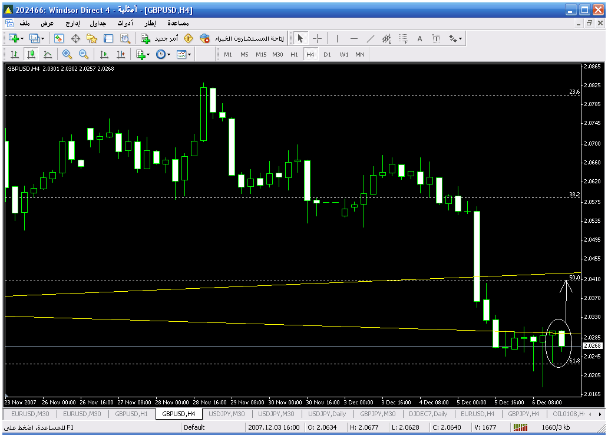Switch chart to bar chart mode

15,54
